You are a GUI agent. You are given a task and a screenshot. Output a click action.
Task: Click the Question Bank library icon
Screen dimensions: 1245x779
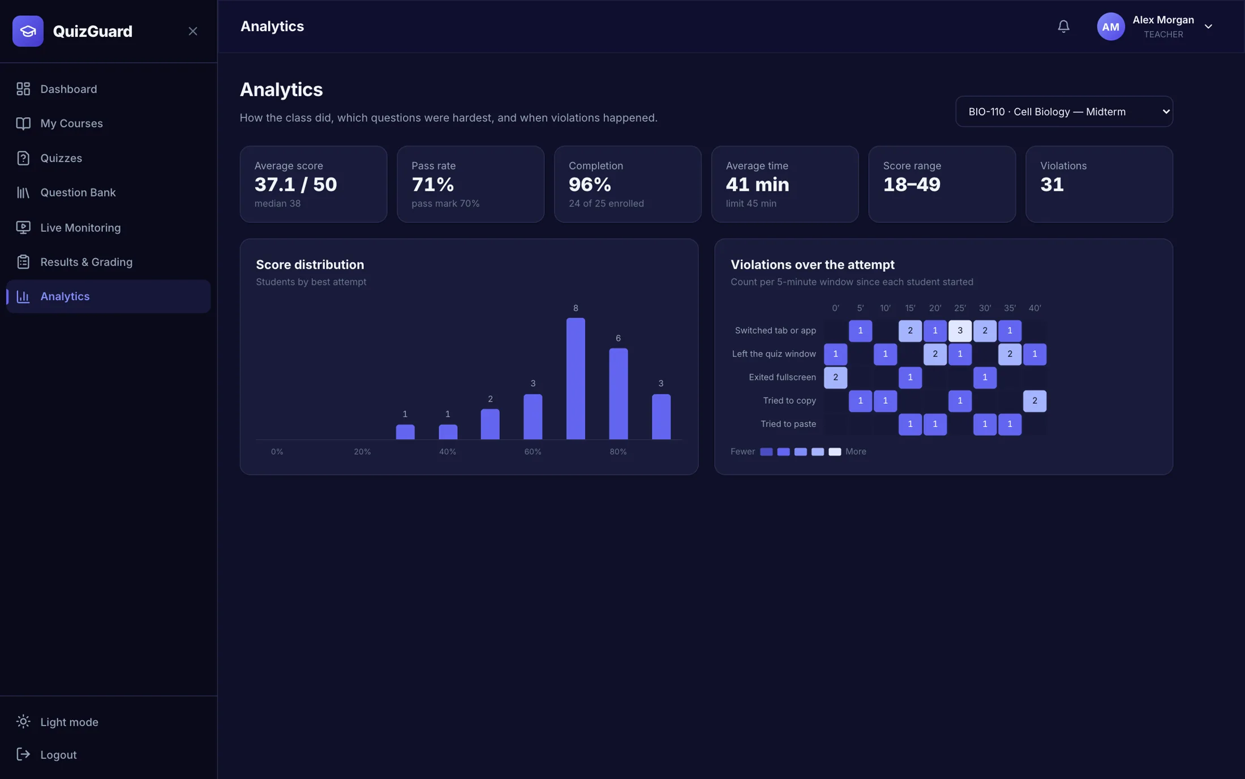pyautogui.click(x=23, y=192)
